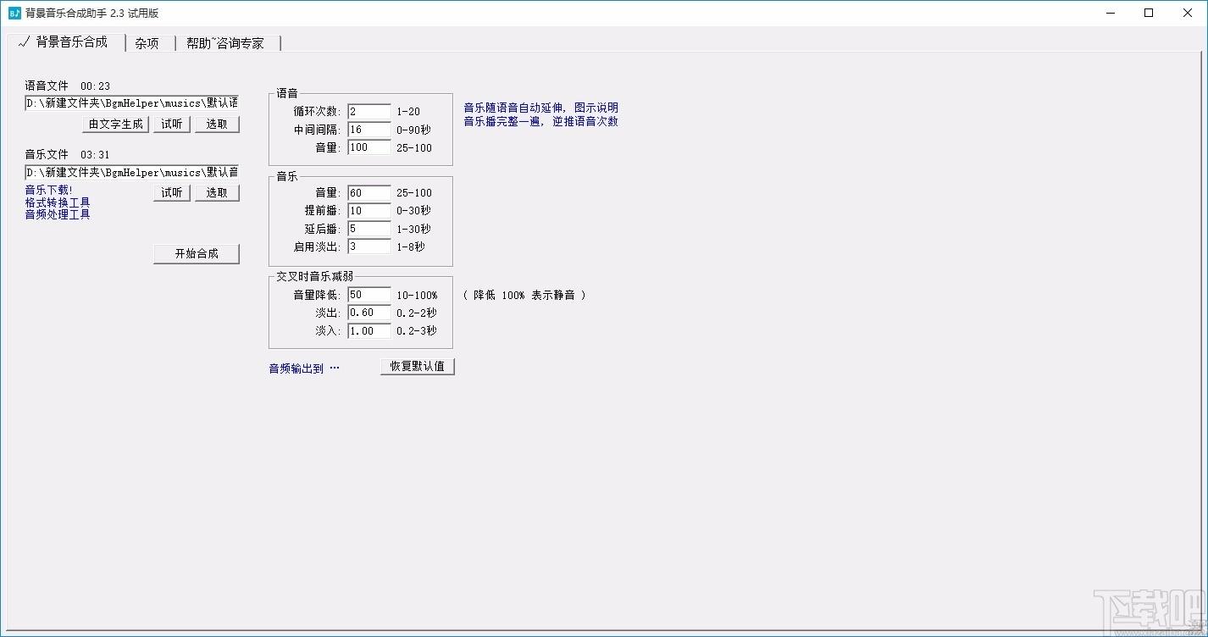Click the 0.2-2秒 range hint
Viewport: 1208px width, 637px height.
tap(417, 313)
